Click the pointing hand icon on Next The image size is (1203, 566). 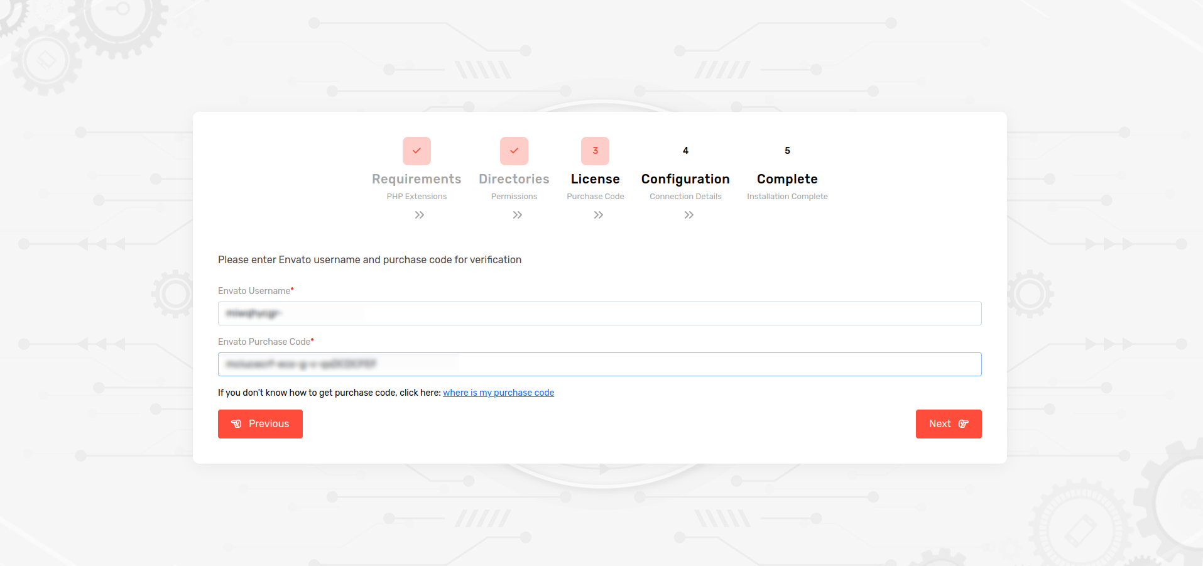click(x=963, y=424)
